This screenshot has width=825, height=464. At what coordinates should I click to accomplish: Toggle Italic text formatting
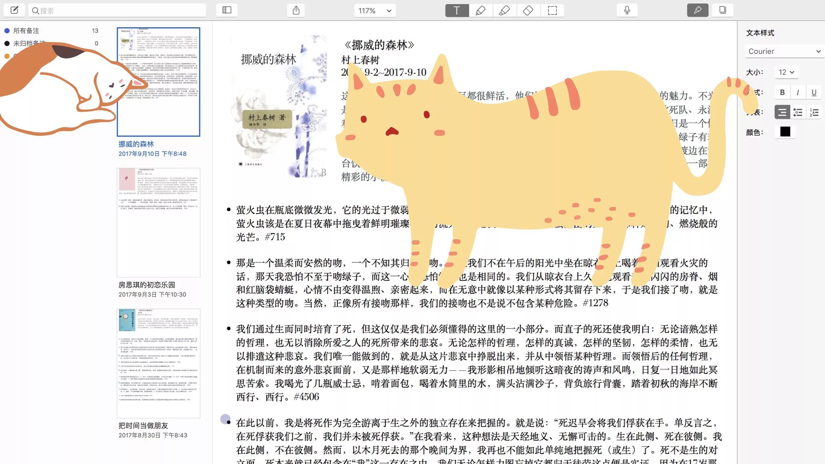(x=798, y=92)
